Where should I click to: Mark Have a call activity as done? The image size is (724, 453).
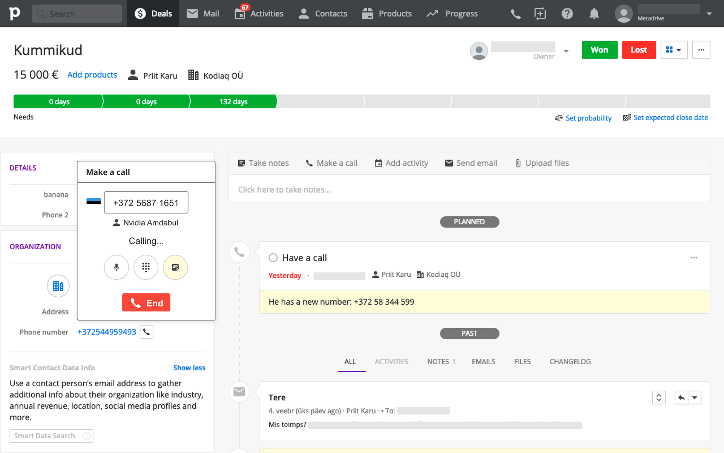[273, 258]
